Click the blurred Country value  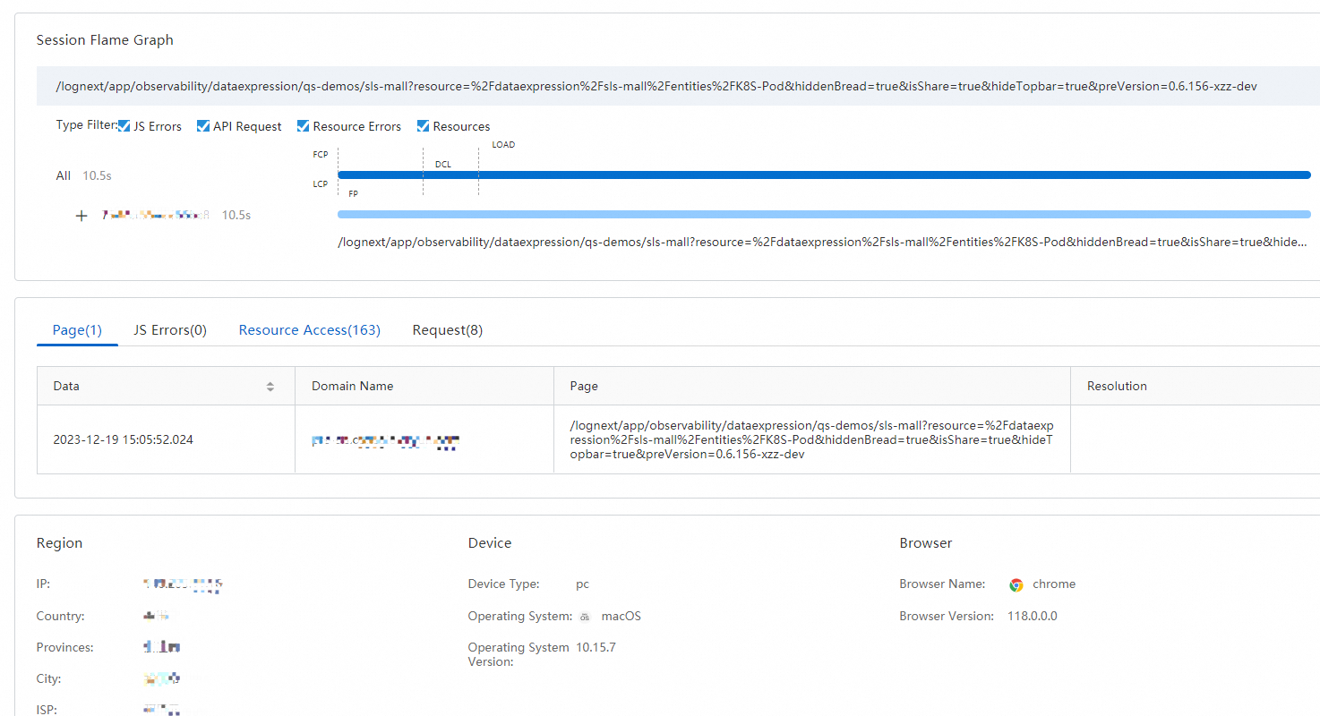156,617
